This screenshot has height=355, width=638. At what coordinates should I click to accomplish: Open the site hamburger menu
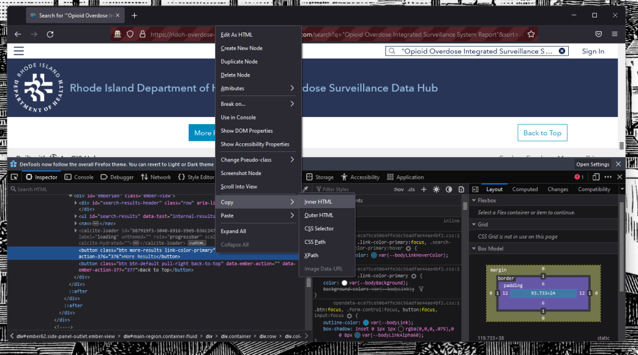pos(19,51)
